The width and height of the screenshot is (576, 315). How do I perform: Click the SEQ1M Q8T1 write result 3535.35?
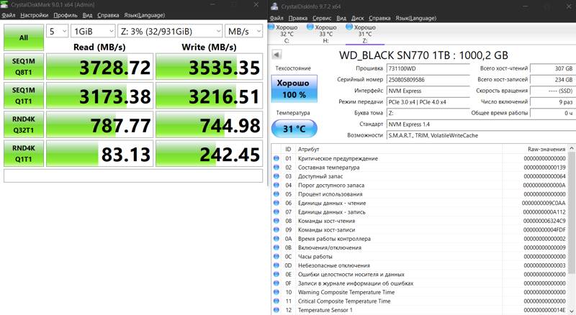tap(209, 66)
